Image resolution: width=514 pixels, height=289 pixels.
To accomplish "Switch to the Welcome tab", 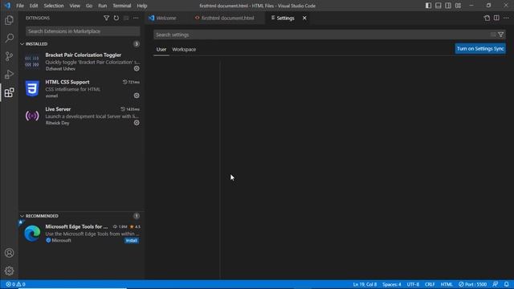I will pos(166,18).
